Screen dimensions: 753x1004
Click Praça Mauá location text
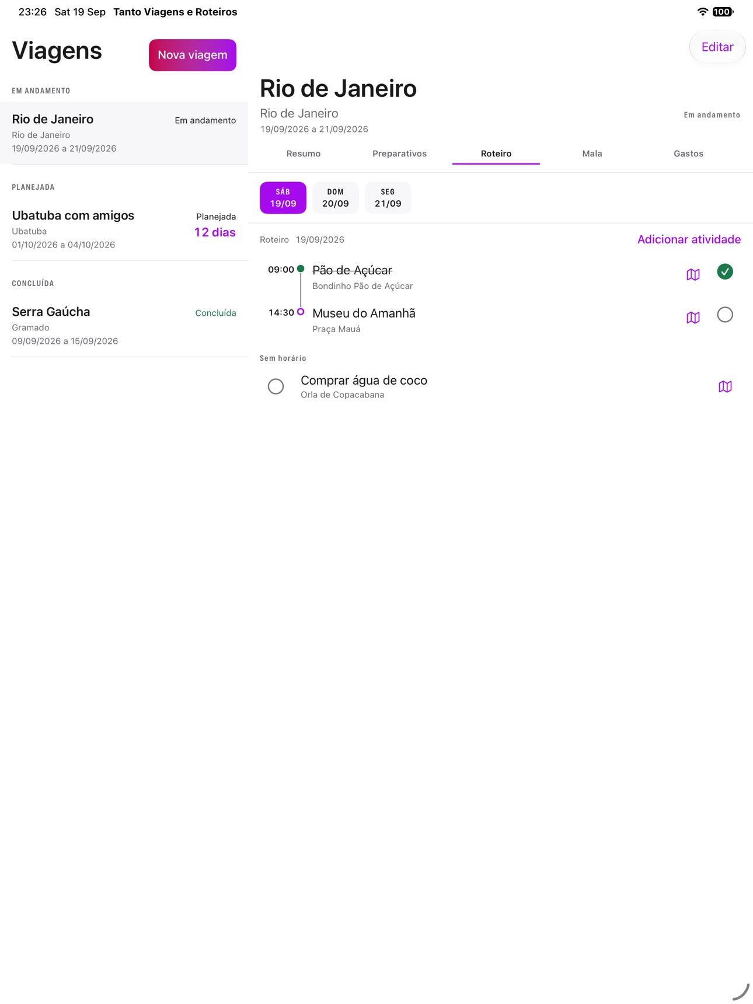pyautogui.click(x=336, y=329)
